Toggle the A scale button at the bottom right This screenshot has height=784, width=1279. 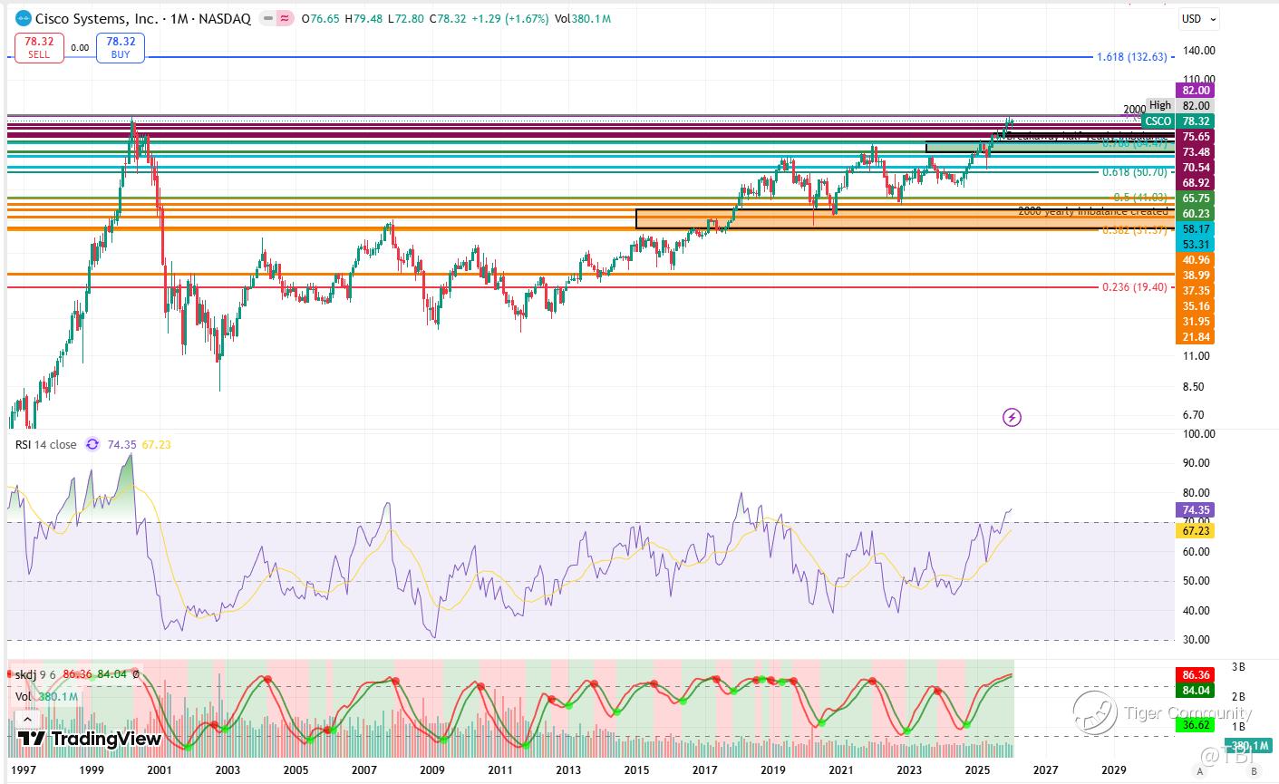[x=1200, y=771]
